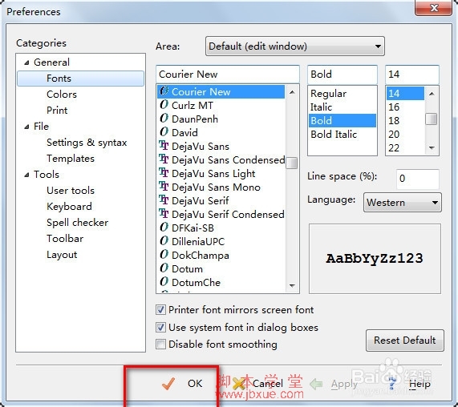Click the font list scrollbar thumb

pyautogui.click(x=291, y=163)
